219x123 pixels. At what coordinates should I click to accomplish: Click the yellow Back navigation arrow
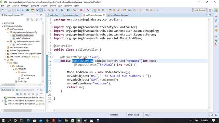(151, 10)
